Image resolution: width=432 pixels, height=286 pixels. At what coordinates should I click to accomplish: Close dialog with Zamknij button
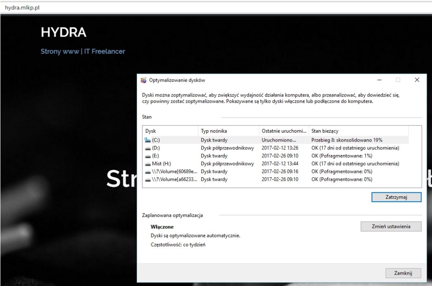(403, 273)
